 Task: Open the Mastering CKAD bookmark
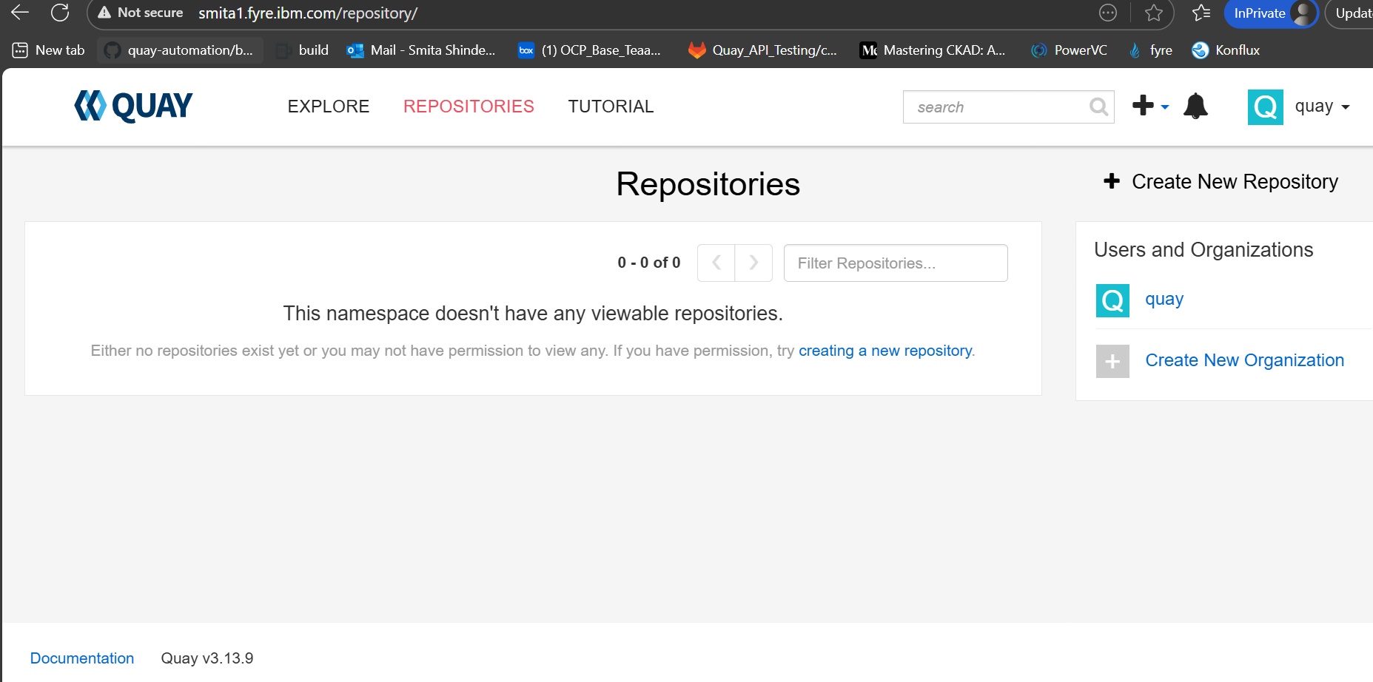[933, 50]
